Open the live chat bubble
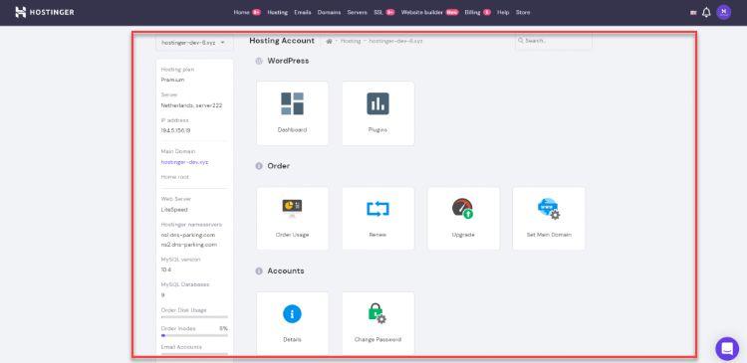Screen dimensions: 747x363 pyautogui.click(x=727, y=349)
